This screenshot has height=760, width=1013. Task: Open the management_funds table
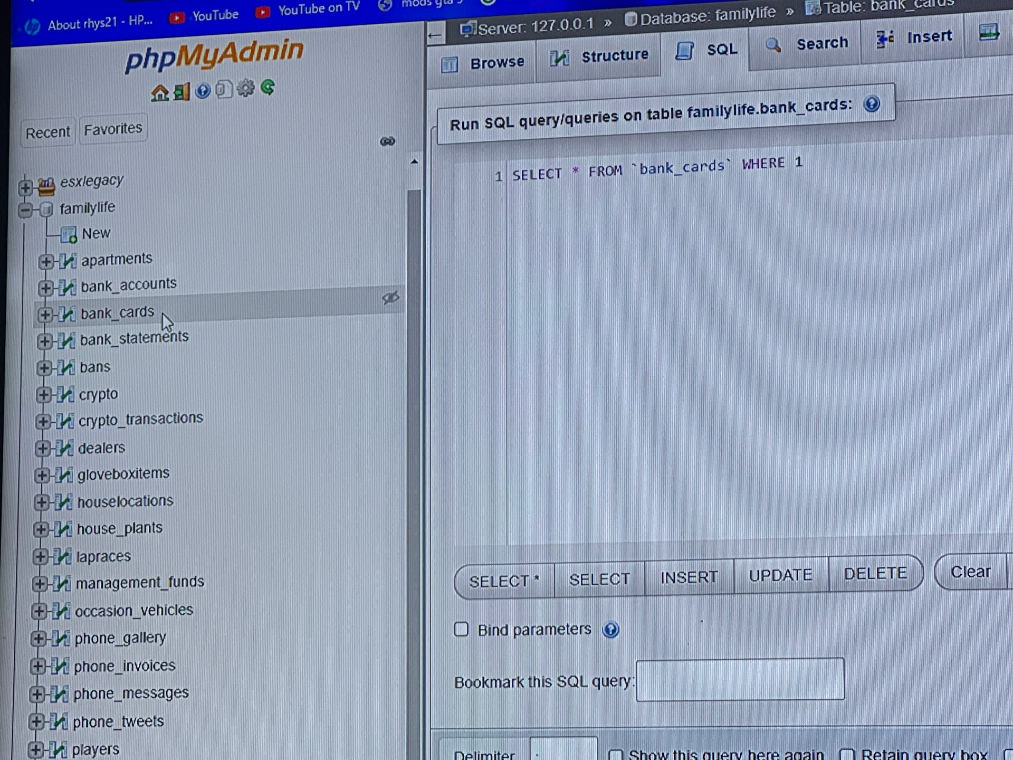click(x=140, y=582)
